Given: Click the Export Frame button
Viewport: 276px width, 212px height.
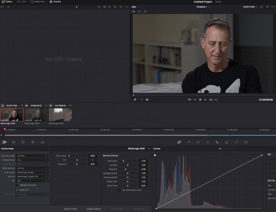Looking at the screenshot, I should (70, 209).
